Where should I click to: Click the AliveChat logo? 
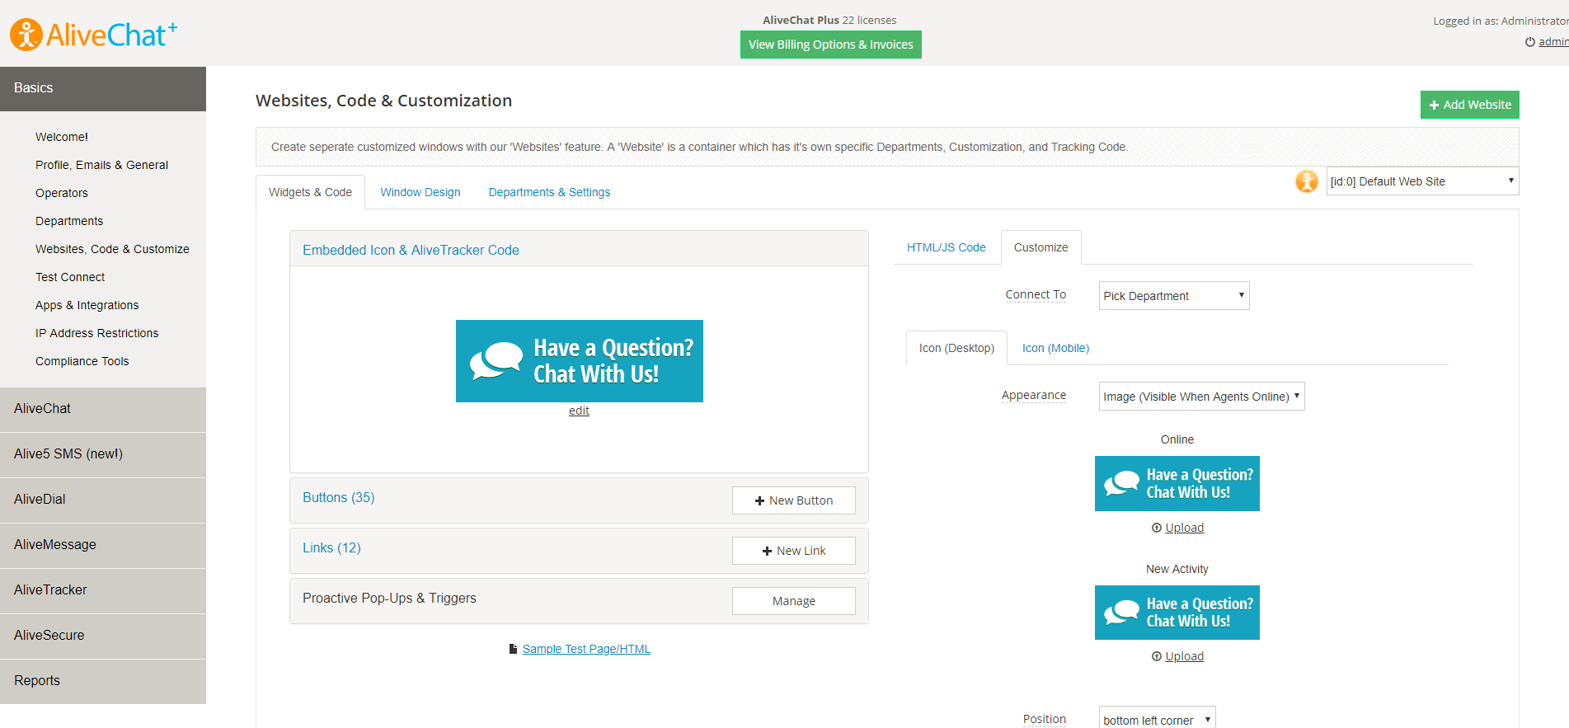click(x=93, y=35)
